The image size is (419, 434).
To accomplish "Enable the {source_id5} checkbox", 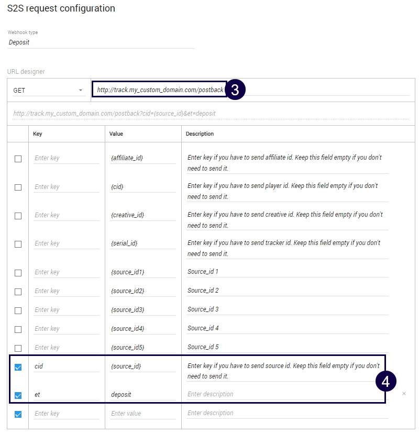I will (x=18, y=348).
